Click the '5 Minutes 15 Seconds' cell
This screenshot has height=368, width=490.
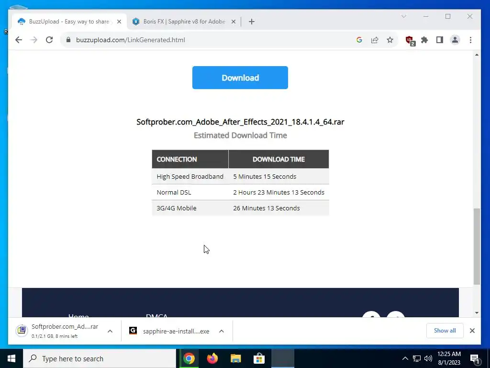(279, 176)
